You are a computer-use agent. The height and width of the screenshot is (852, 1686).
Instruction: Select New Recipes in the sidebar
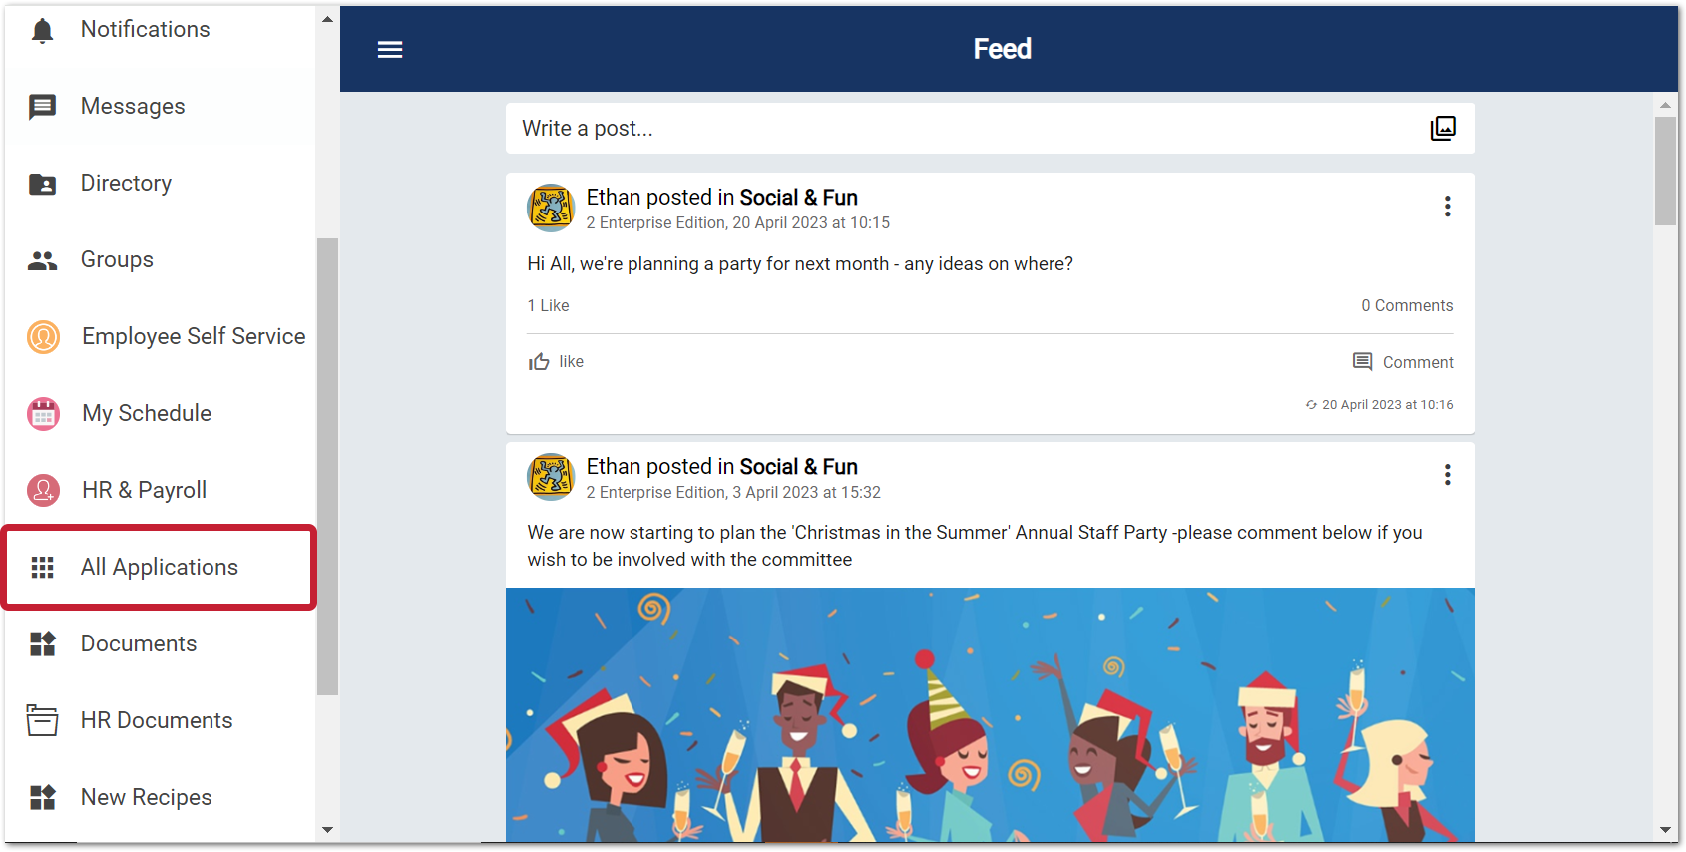146,797
